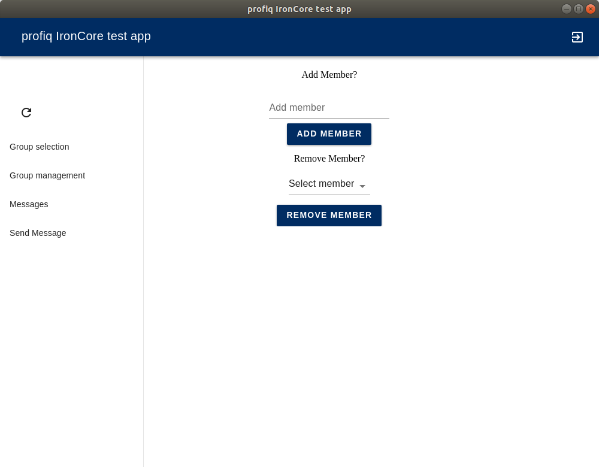Image resolution: width=599 pixels, height=467 pixels.
Task: Click the refresh icon in the sidebar
Action: click(26, 113)
